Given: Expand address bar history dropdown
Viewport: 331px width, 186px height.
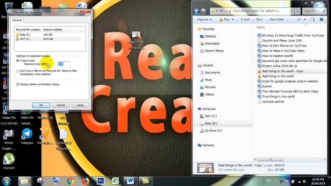Looking at the screenshot, I should [292, 11].
